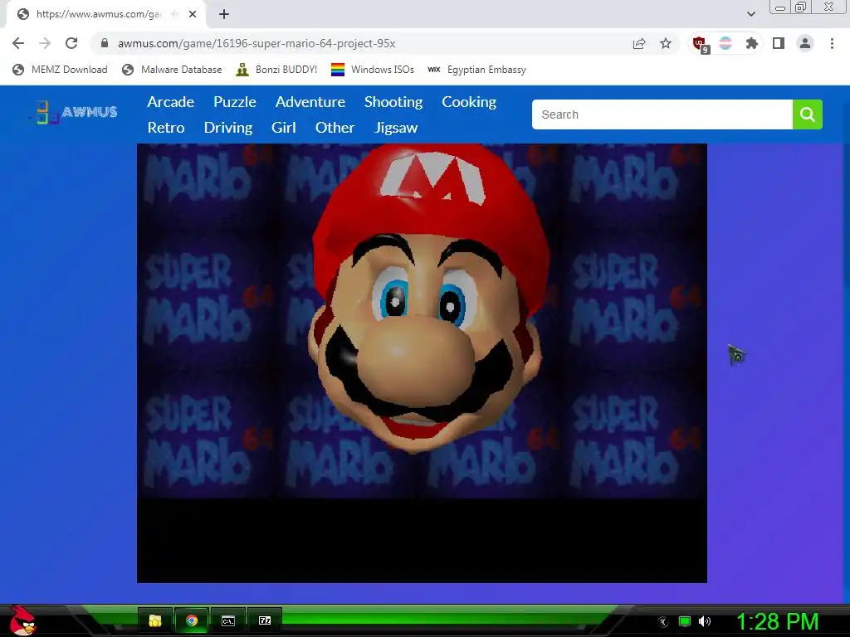
Task: Open the Extensions puzzle piece menu
Action: [x=751, y=43]
